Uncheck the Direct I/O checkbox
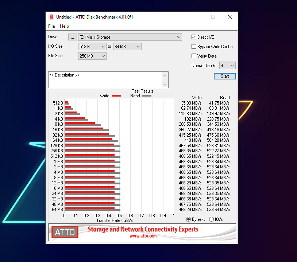 click(x=194, y=37)
